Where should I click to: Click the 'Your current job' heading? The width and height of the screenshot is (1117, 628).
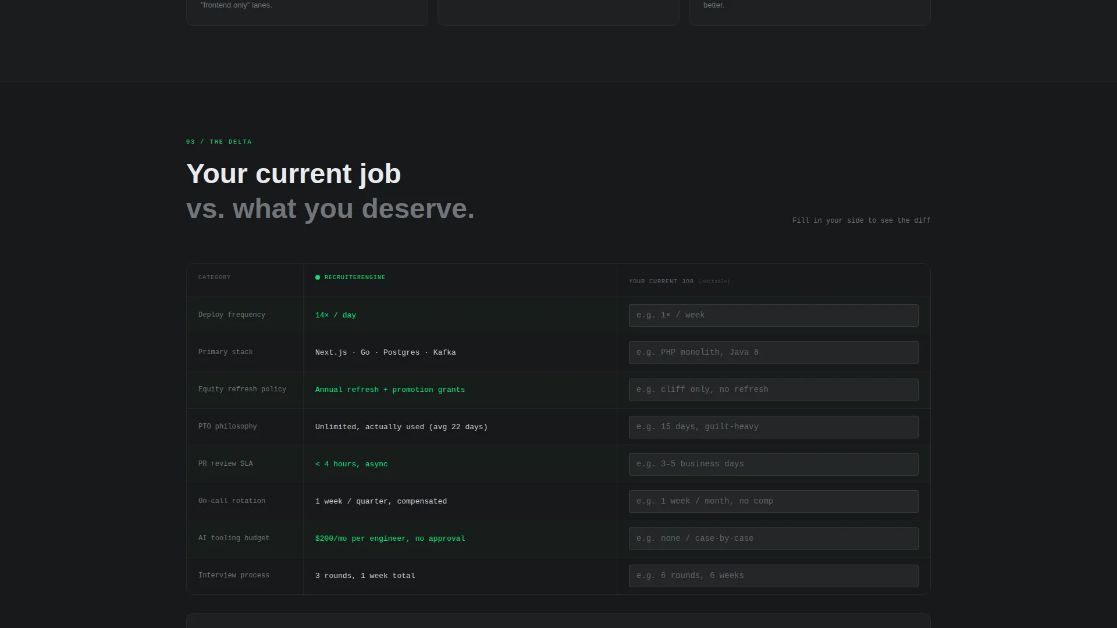(x=293, y=174)
